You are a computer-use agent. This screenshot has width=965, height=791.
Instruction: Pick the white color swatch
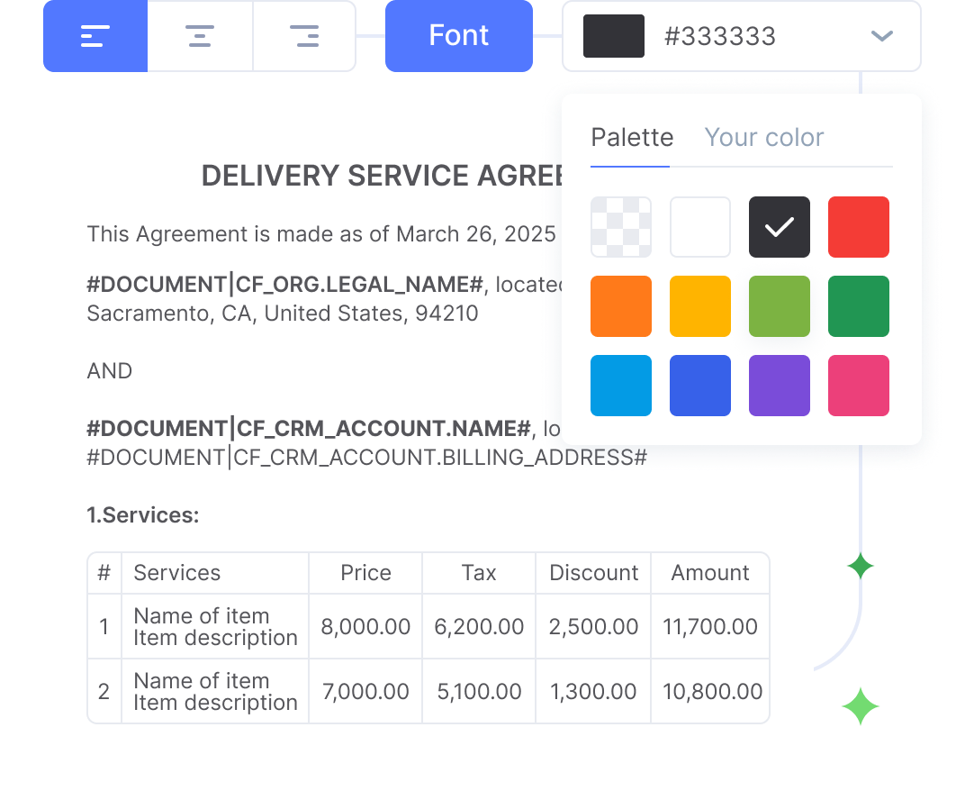pyautogui.click(x=700, y=227)
